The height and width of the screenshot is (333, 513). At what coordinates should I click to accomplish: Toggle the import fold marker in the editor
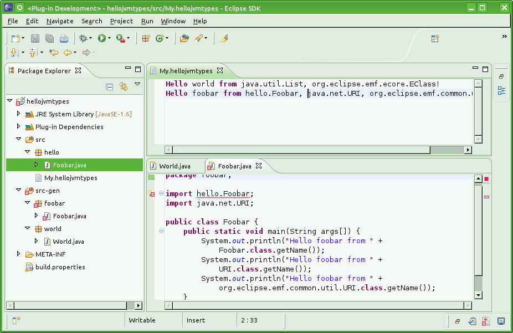(161, 193)
